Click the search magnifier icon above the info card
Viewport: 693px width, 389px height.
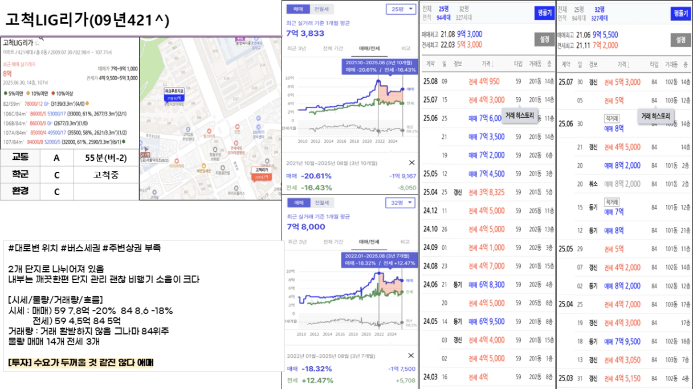click(42, 39)
